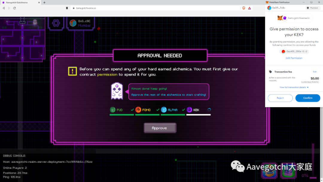Screen dimensions: 323x182
Task: Open Brave Shields lion icon
Action: (244, 8)
